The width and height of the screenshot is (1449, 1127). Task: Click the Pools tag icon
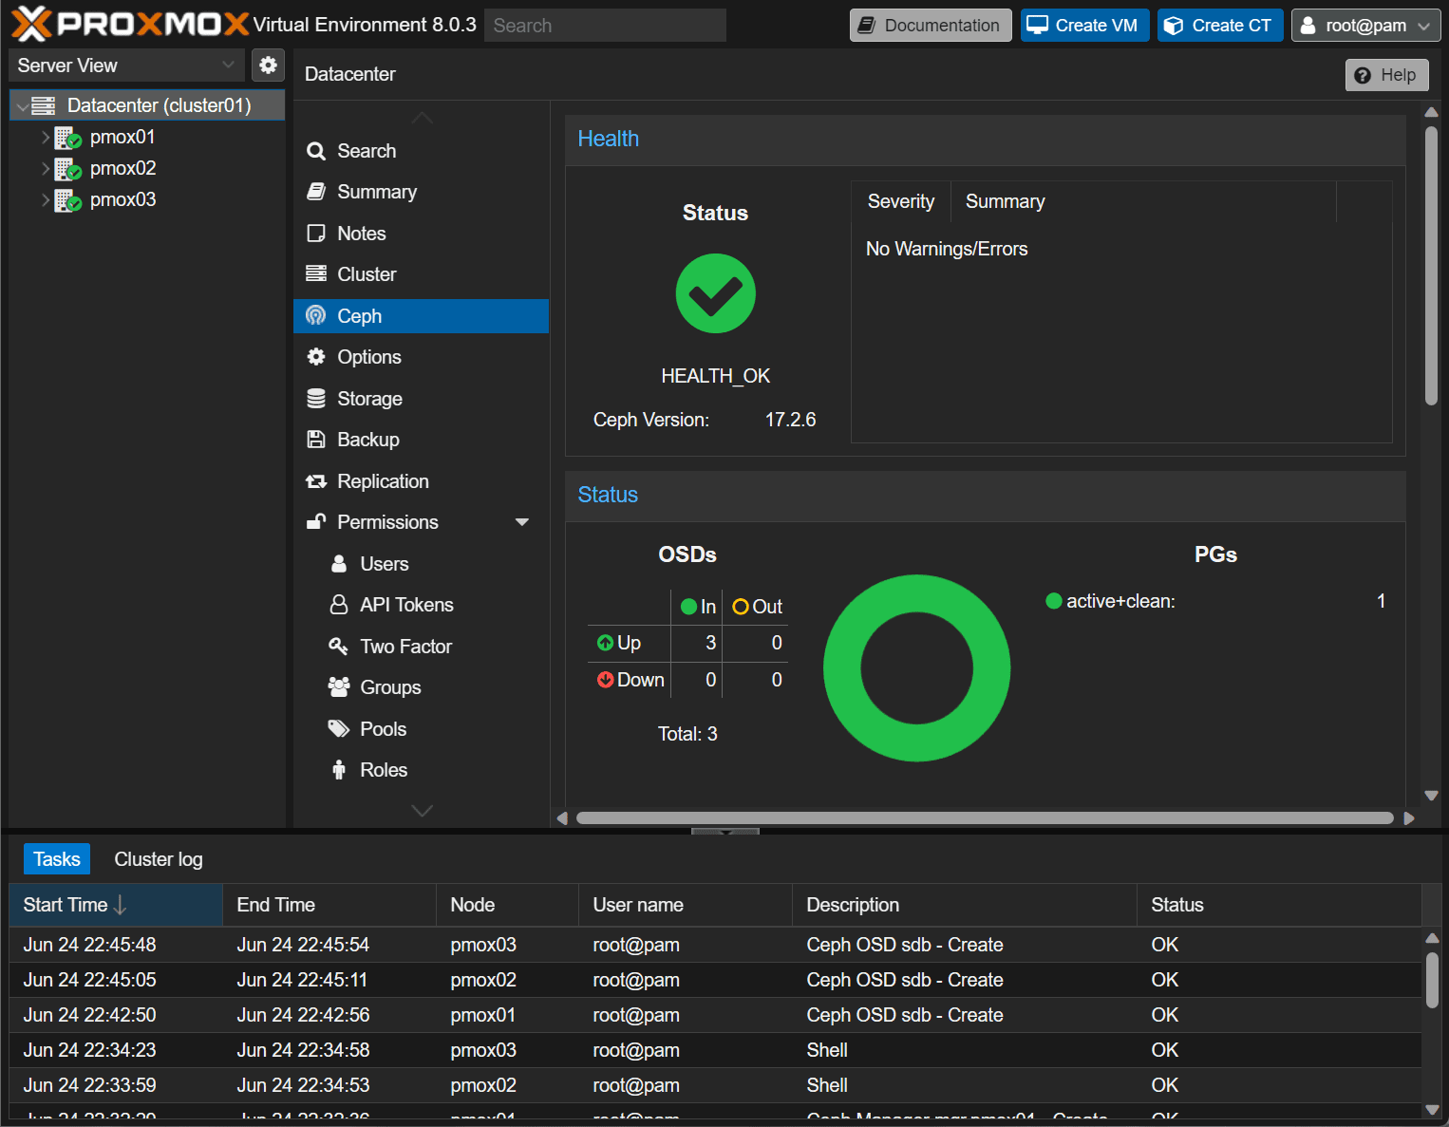click(x=339, y=728)
